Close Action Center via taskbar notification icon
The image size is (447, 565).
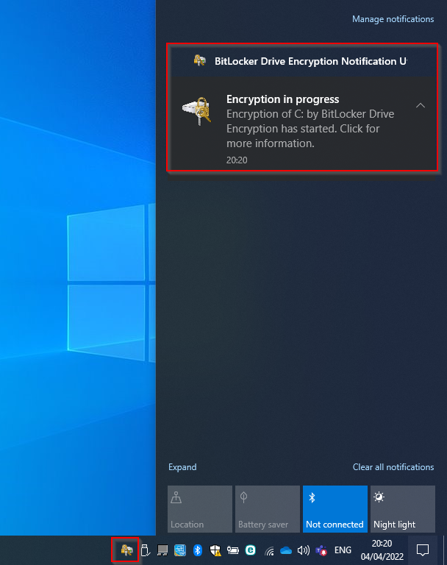click(x=423, y=550)
